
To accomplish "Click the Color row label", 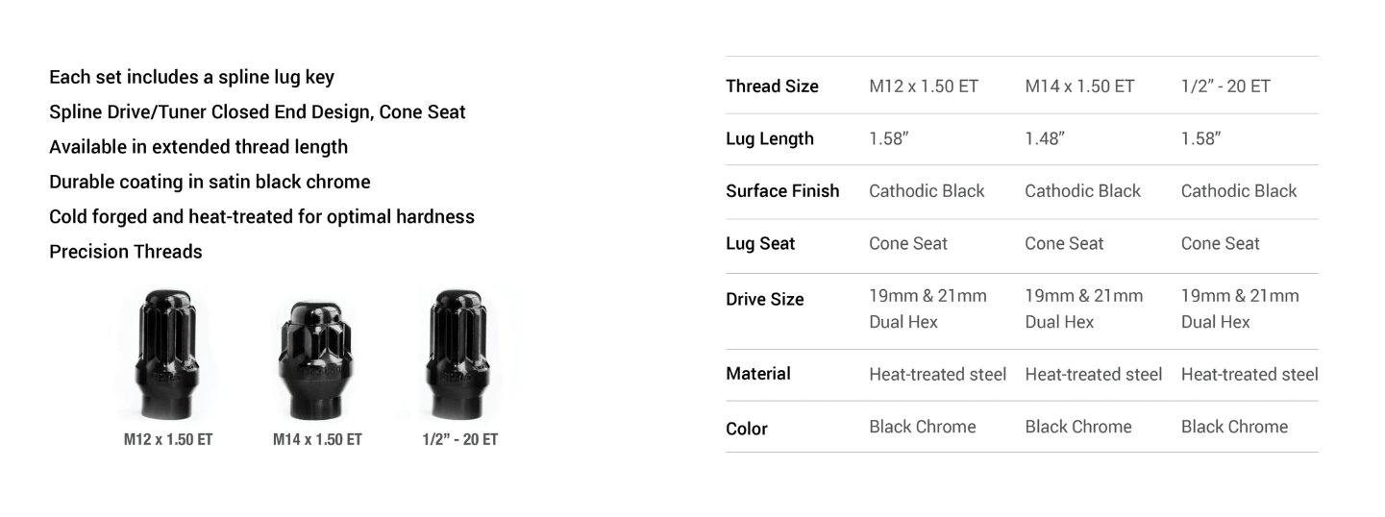I will [x=747, y=429].
